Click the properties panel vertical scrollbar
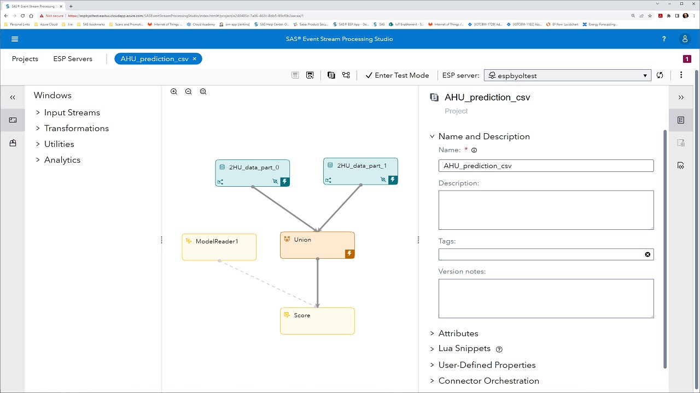 click(x=665, y=248)
